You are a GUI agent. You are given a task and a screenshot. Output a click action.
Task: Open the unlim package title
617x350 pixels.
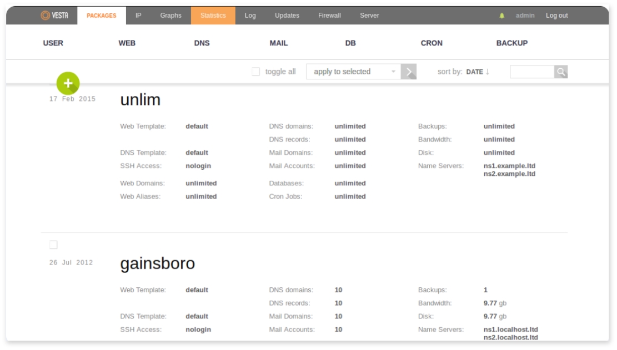tap(140, 100)
